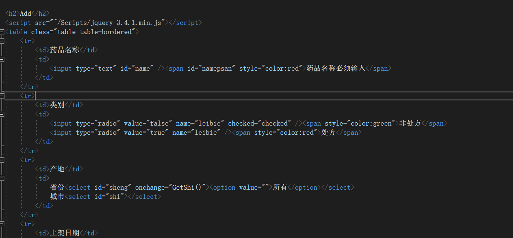
Task: Click the Add heading text in h2
Action: [x=26, y=14]
